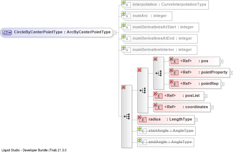Select the : pointProperty element label
The width and height of the screenshot is (233, 152).
213,72
